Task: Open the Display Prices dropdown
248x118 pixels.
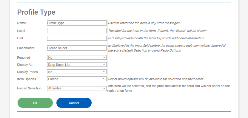Action: coord(77,72)
